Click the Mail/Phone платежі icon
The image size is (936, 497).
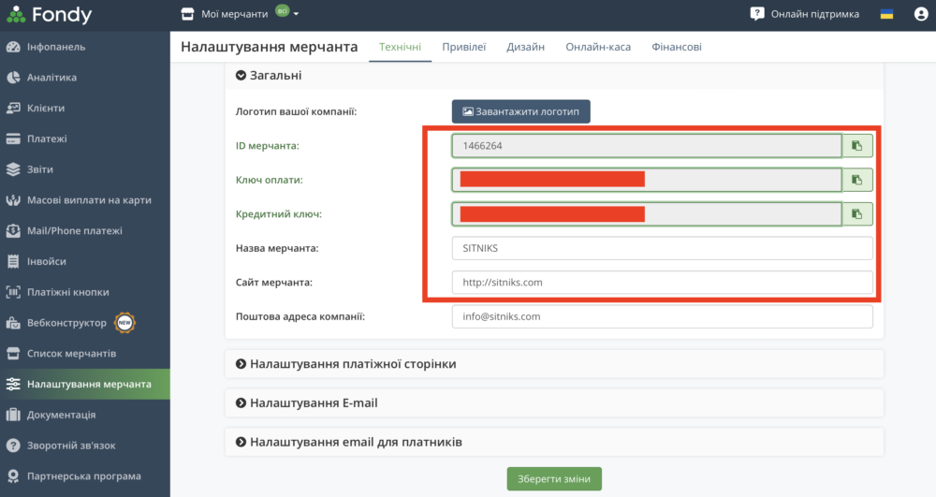(x=13, y=231)
